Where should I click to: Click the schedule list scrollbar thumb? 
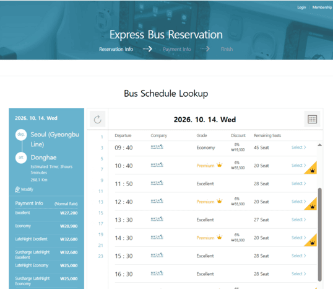click(319, 234)
